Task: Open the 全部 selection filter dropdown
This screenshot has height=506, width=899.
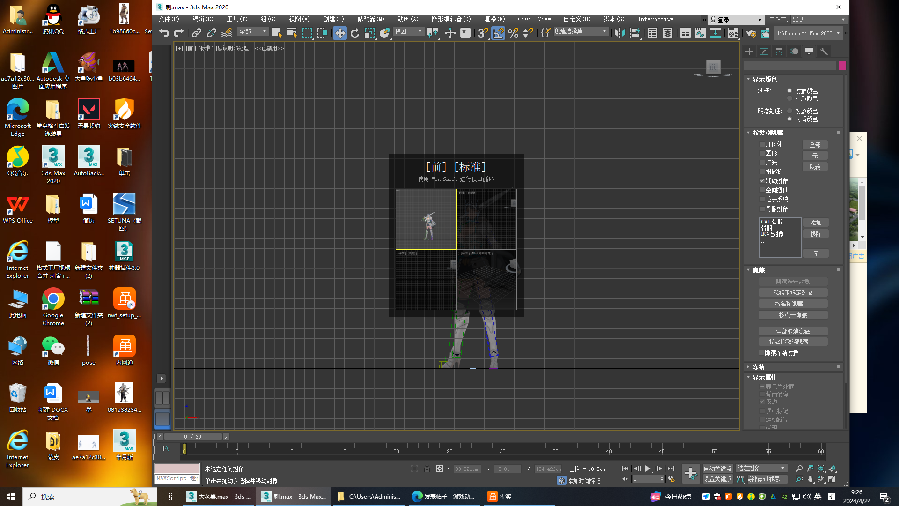Action: tap(253, 32)
